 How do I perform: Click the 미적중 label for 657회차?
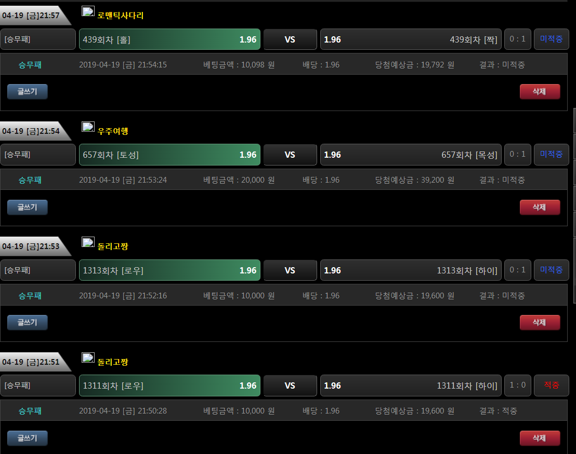point(552,155)
